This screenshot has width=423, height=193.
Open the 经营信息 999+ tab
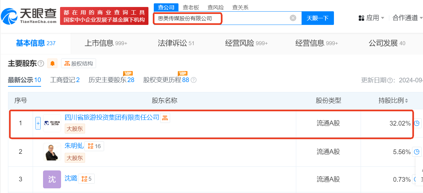tap(317, 43)
